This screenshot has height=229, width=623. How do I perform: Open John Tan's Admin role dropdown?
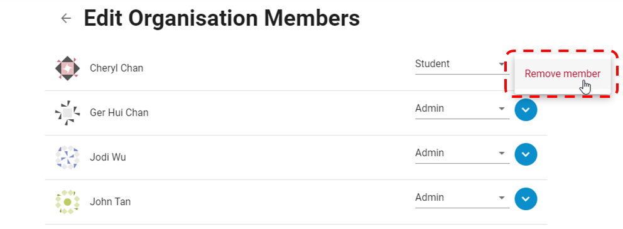point(462,198)
